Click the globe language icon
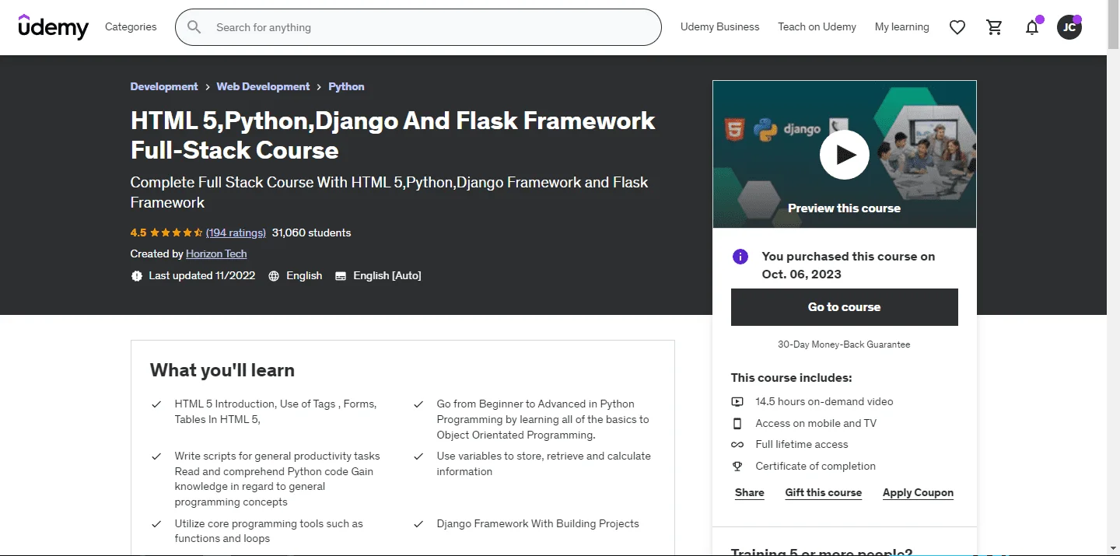The height and width of the screenshot is (556, 1120). (x=274, y=276)
